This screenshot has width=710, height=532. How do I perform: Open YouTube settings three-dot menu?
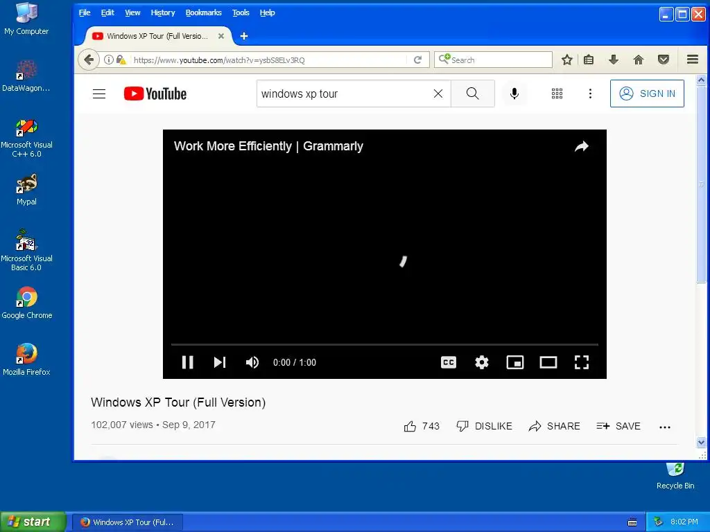point(590,94)
